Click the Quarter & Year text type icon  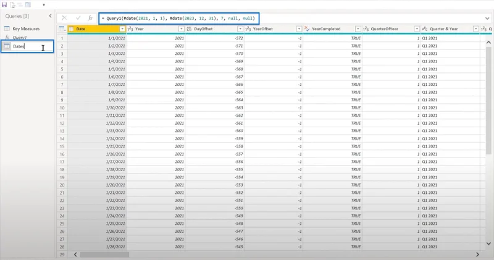425,29
